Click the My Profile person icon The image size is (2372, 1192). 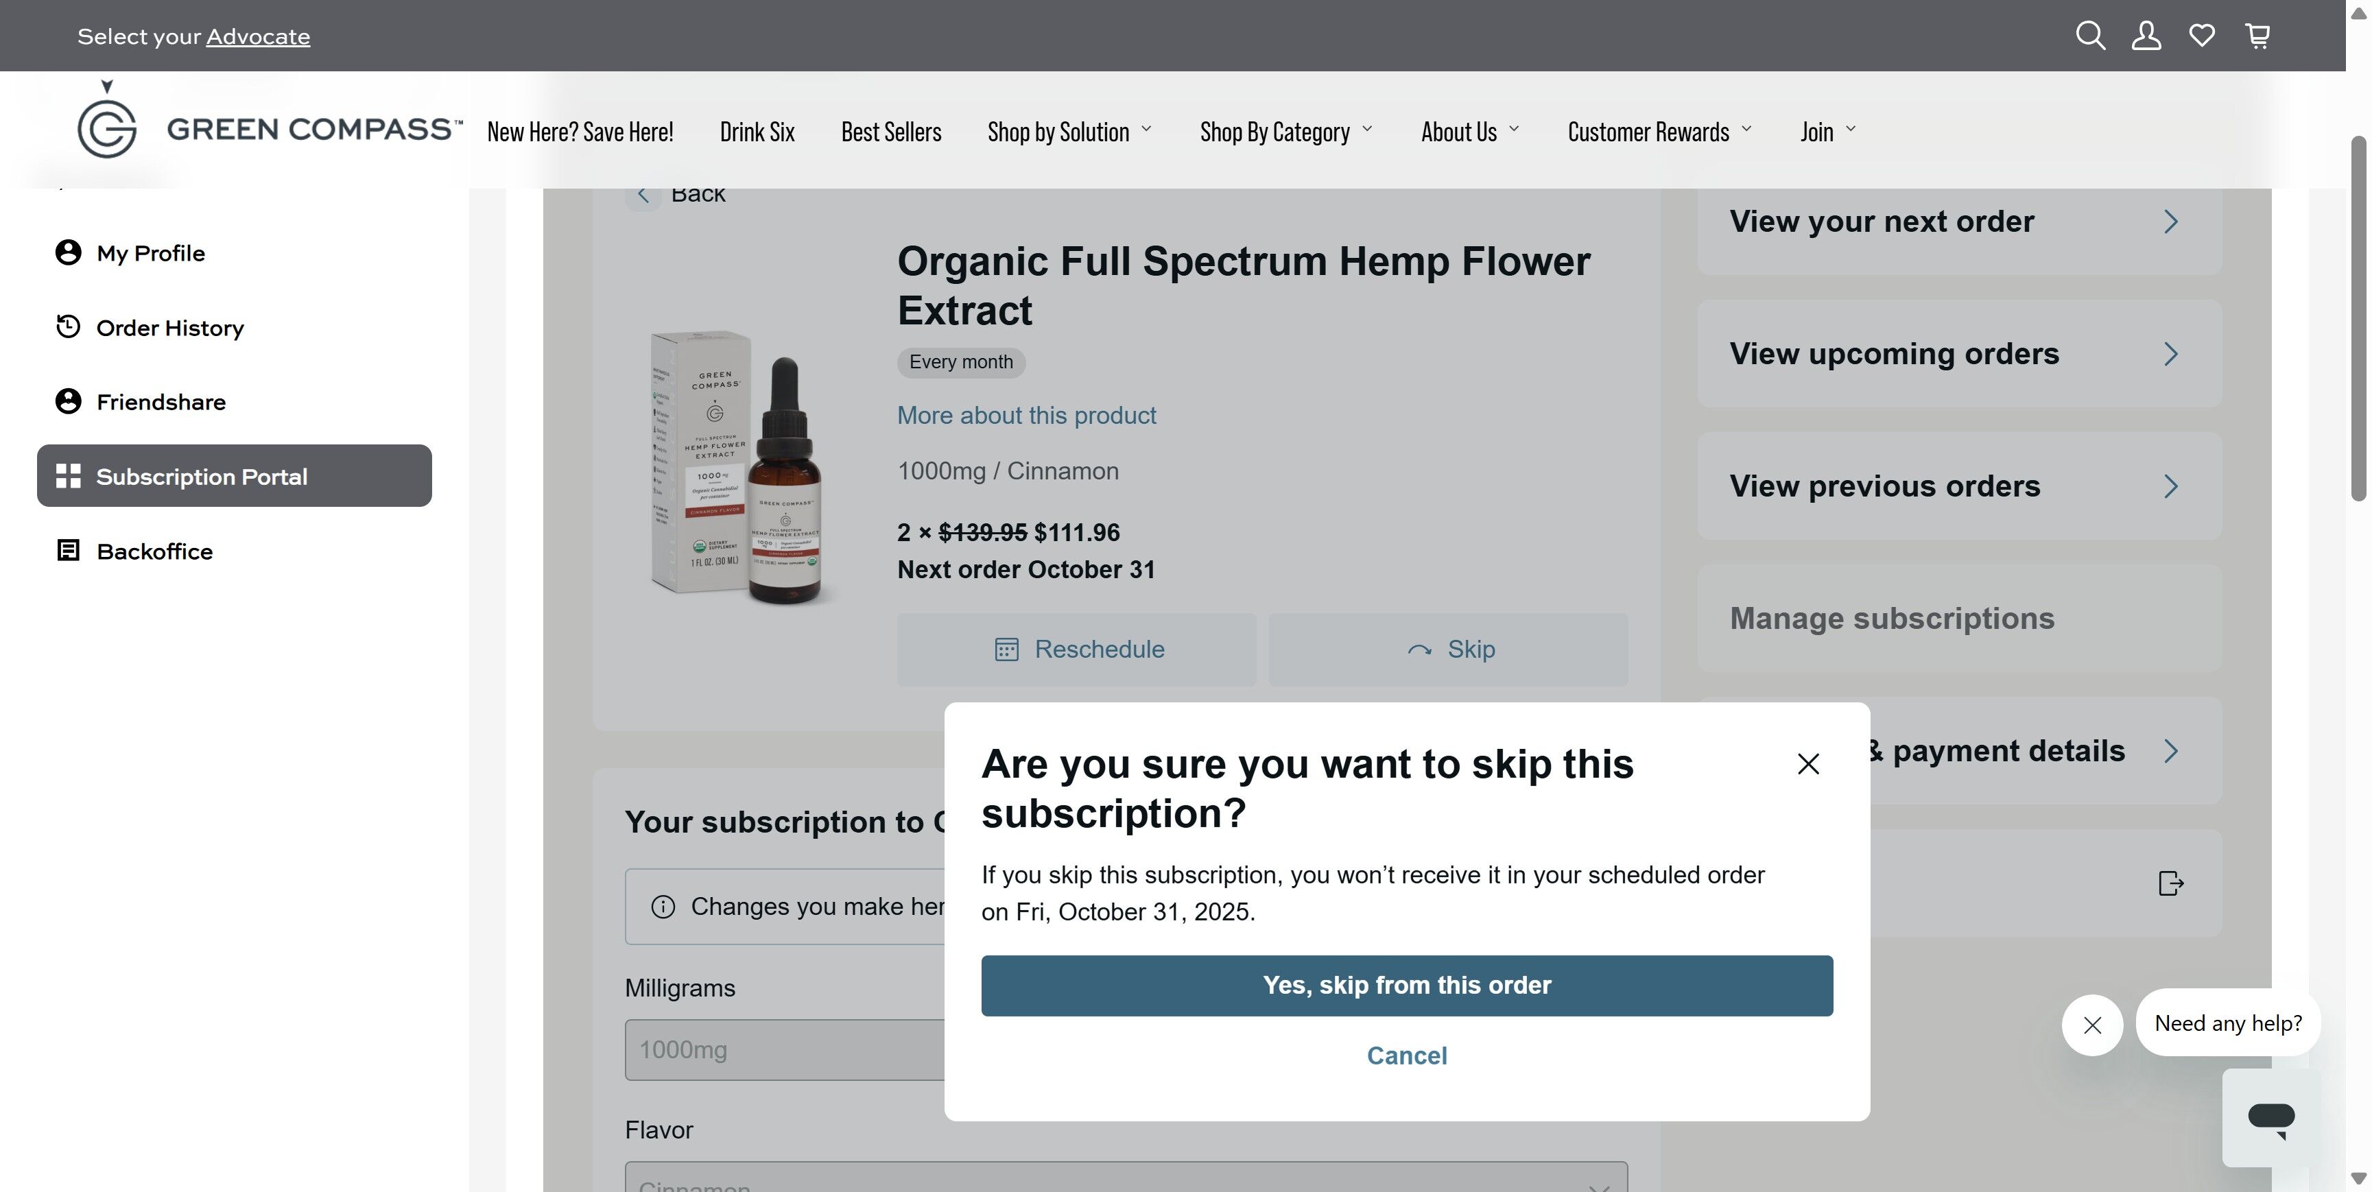point(68,252)
